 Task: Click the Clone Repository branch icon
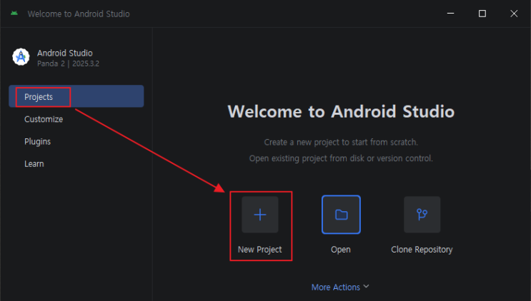tap(422, 215)
